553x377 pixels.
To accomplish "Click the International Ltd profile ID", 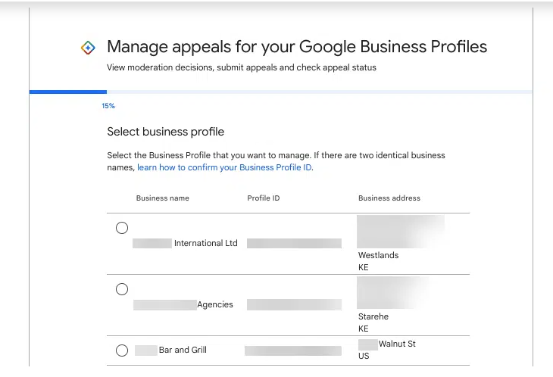I will pos(294,243).
